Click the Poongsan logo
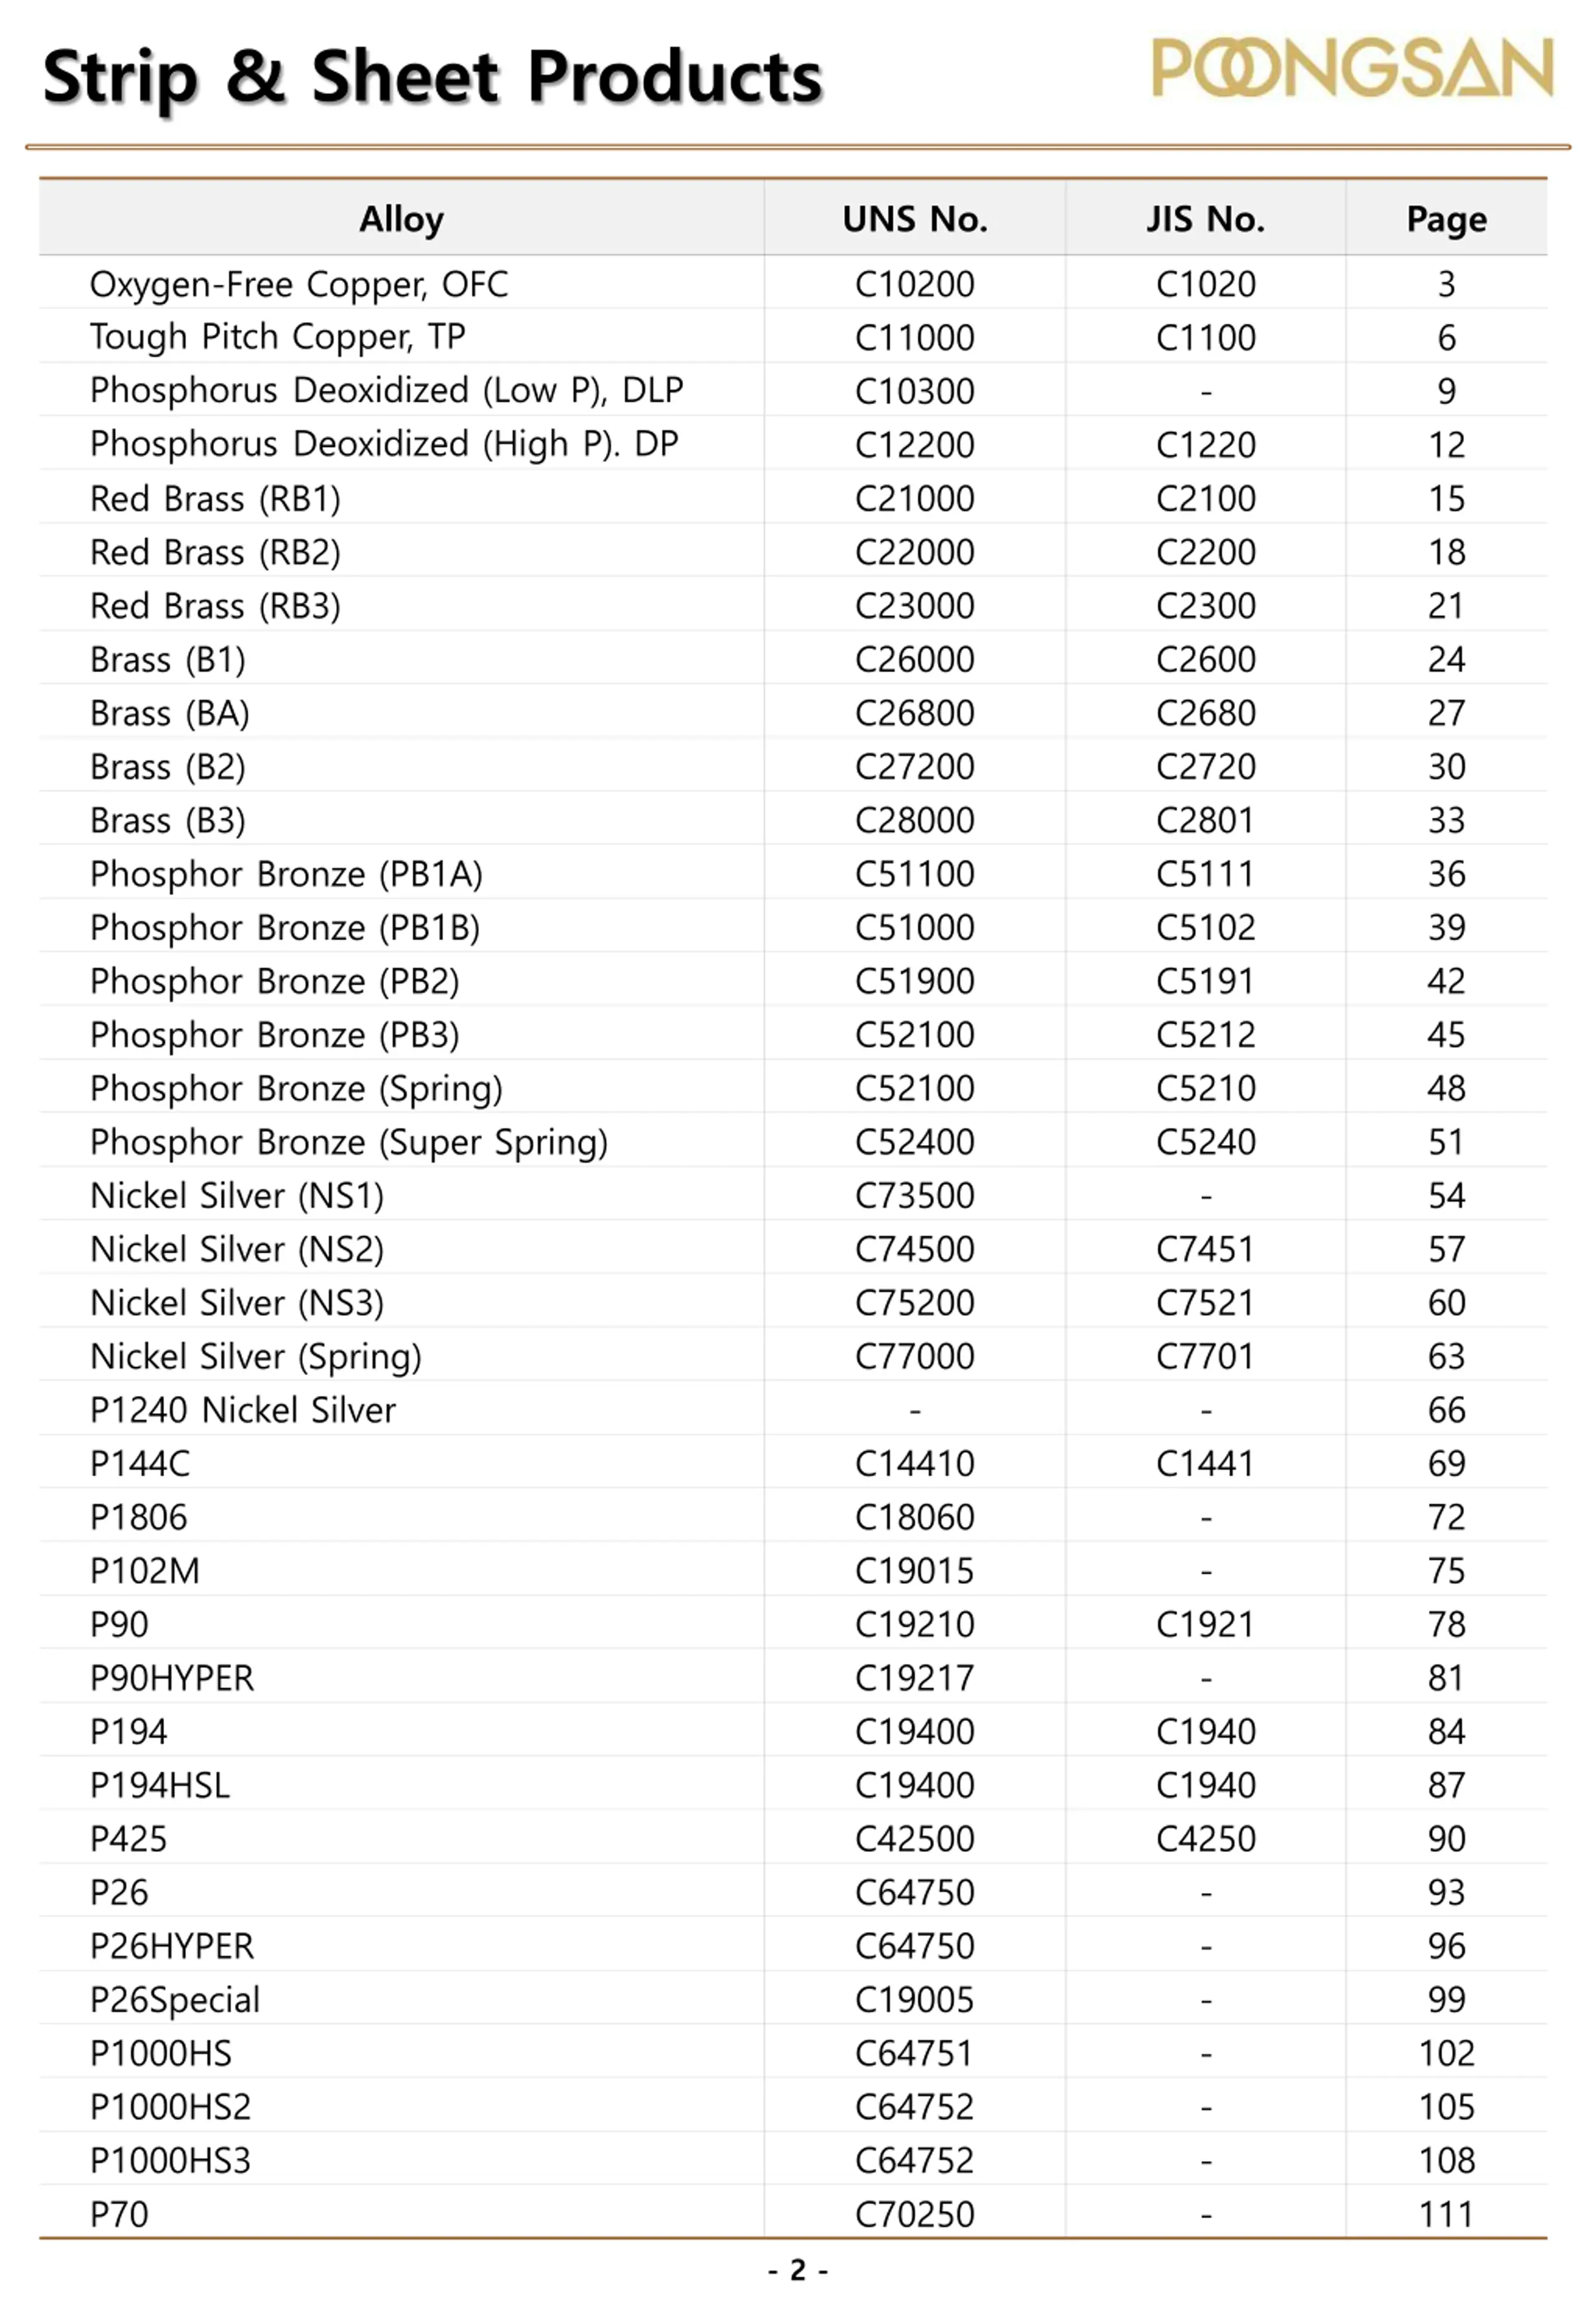The image size is (1596, 2305). pos(1352,68)
